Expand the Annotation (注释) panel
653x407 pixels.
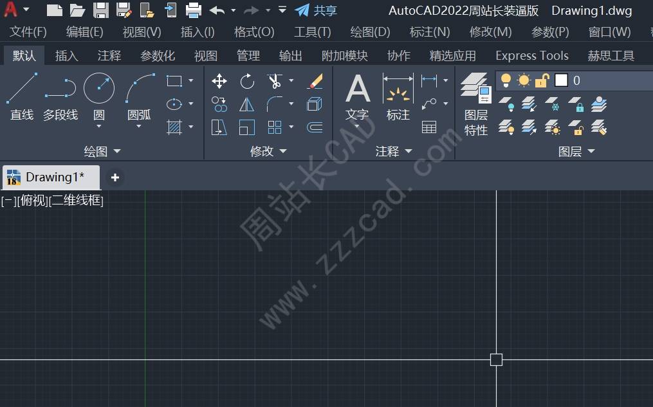coord(394,151)
